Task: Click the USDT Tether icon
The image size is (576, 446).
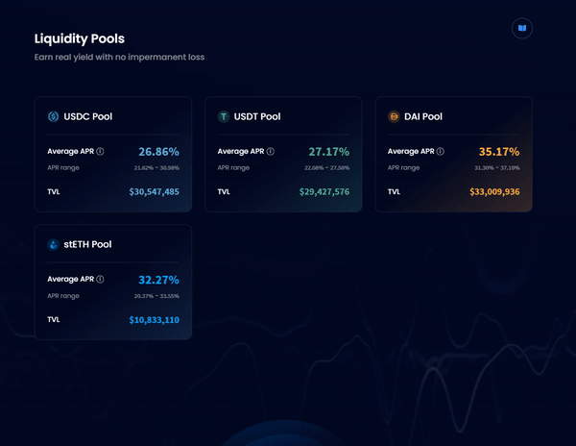Action: click(x=224, y=116)
